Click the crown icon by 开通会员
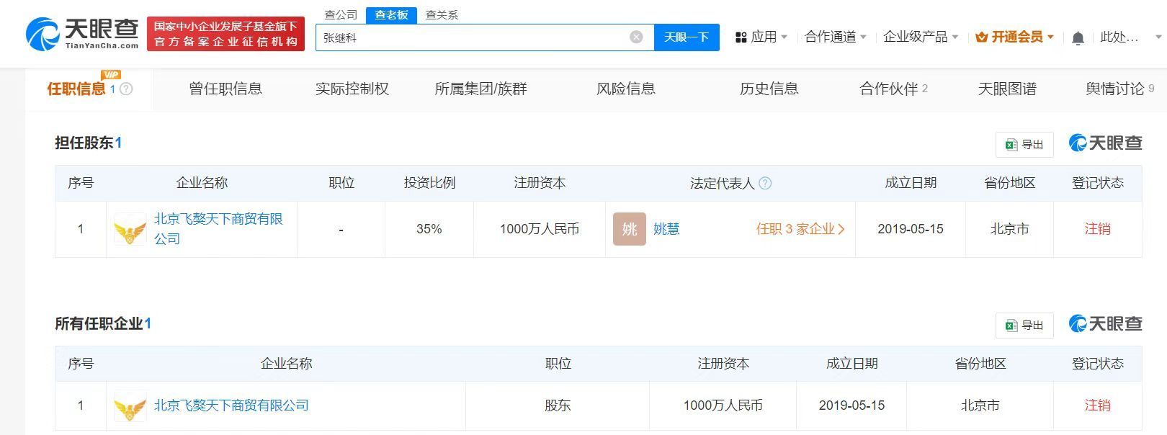 pos(981,37)
